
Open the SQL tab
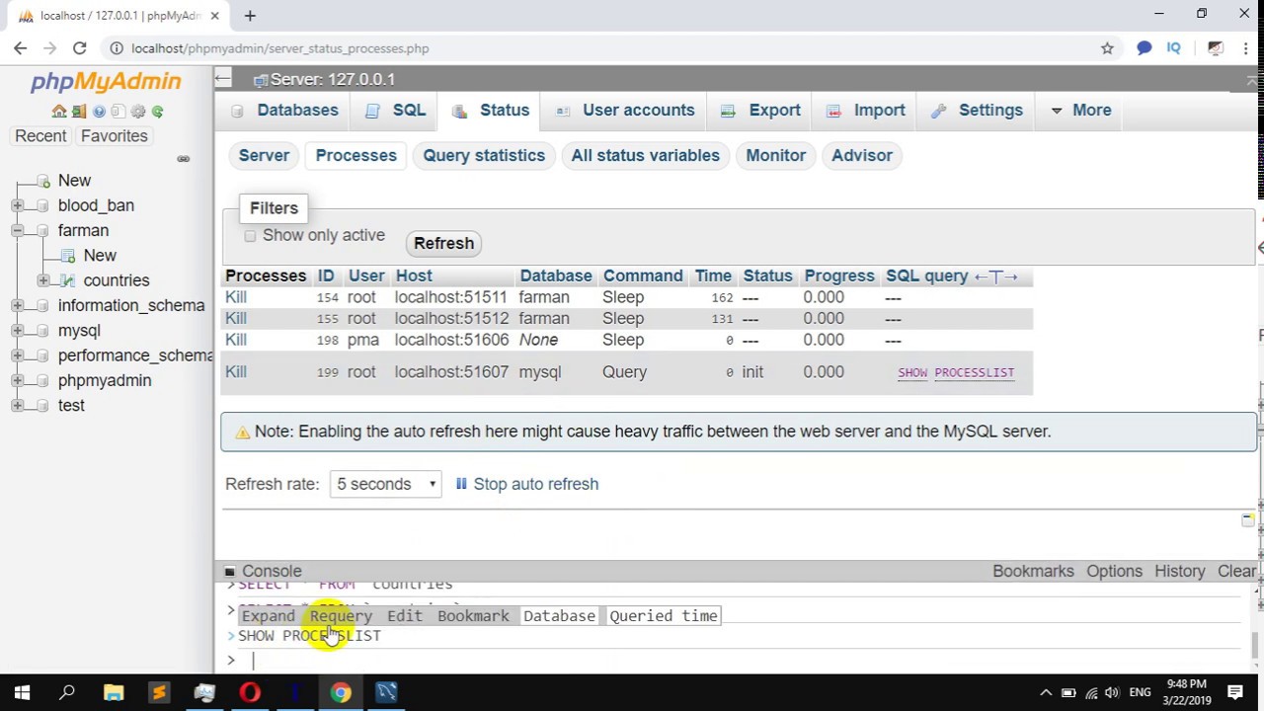[395, 111]
